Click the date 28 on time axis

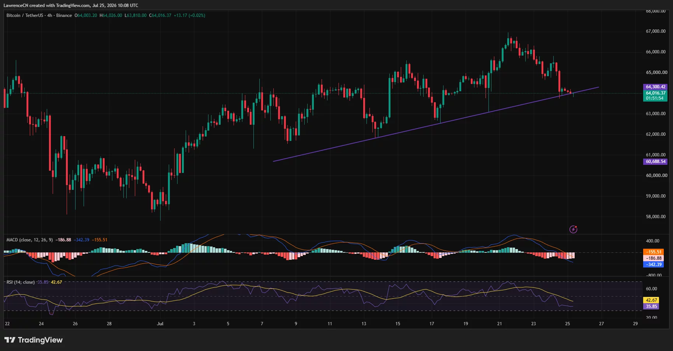(109, 324)
